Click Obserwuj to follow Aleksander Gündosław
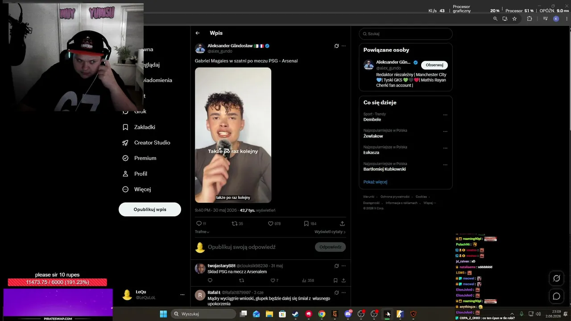The width and height of the screenshot is (571, 321). [x=434, y=65]
